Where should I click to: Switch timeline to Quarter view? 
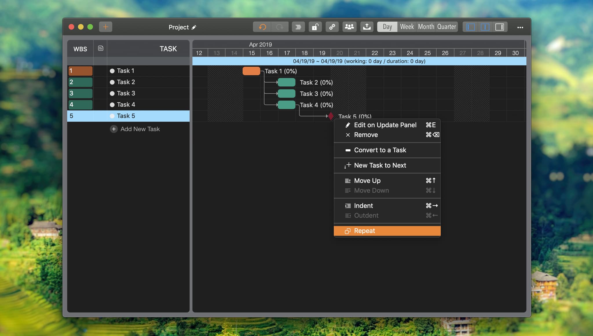(x=446, y=27)
